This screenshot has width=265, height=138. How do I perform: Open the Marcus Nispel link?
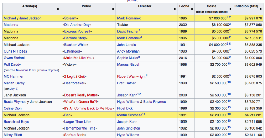click(x=128, y=65)
